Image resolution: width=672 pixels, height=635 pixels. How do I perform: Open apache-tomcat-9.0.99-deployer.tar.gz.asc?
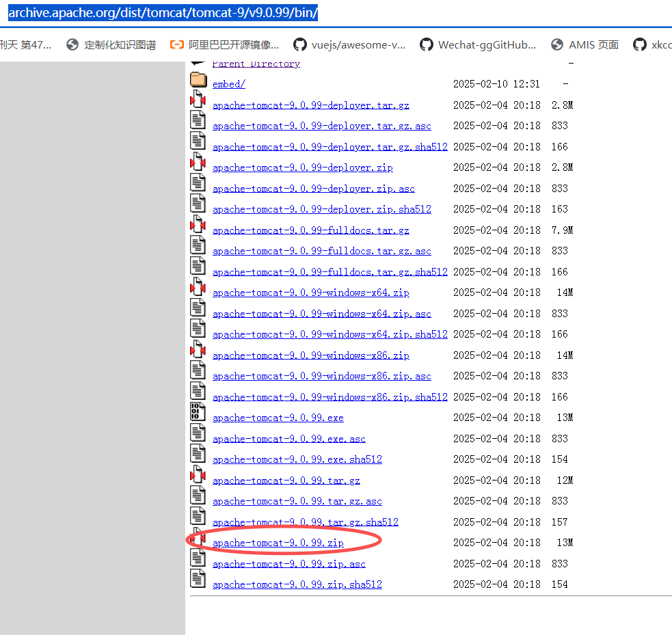(322, 126)
